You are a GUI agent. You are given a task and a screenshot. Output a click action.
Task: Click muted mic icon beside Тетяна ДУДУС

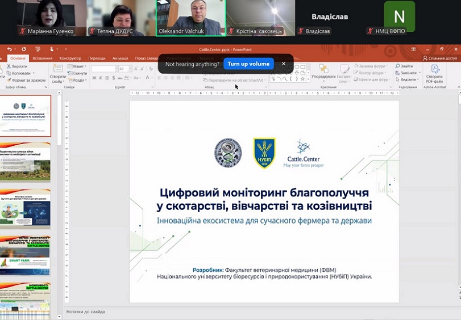(x=92, y=31)
